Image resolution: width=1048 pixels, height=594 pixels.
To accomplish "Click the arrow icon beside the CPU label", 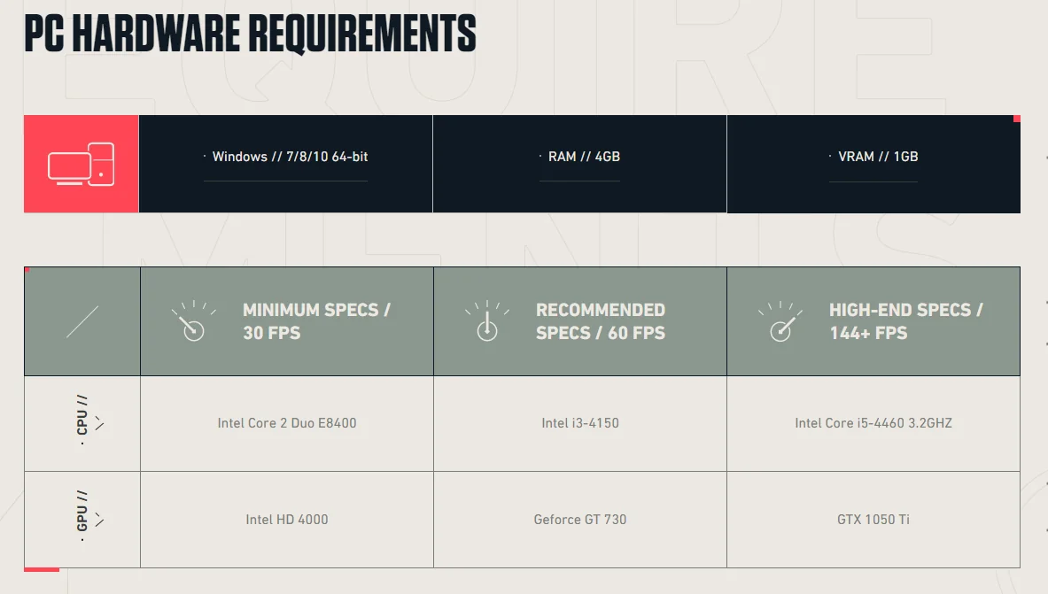I will (x=99, y=423).
